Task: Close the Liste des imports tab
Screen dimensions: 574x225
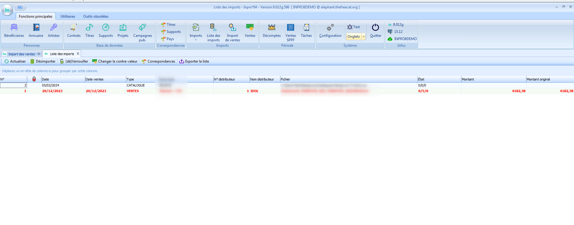Action: pos(78,54)
